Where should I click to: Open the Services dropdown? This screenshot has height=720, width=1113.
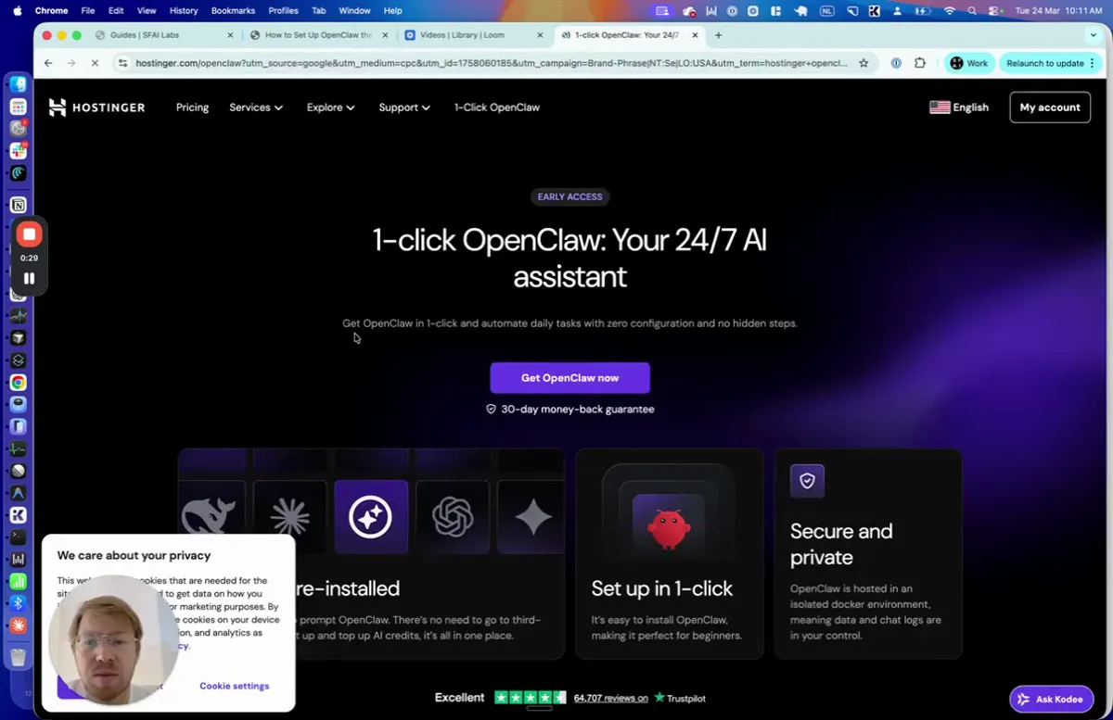(255, 107)
